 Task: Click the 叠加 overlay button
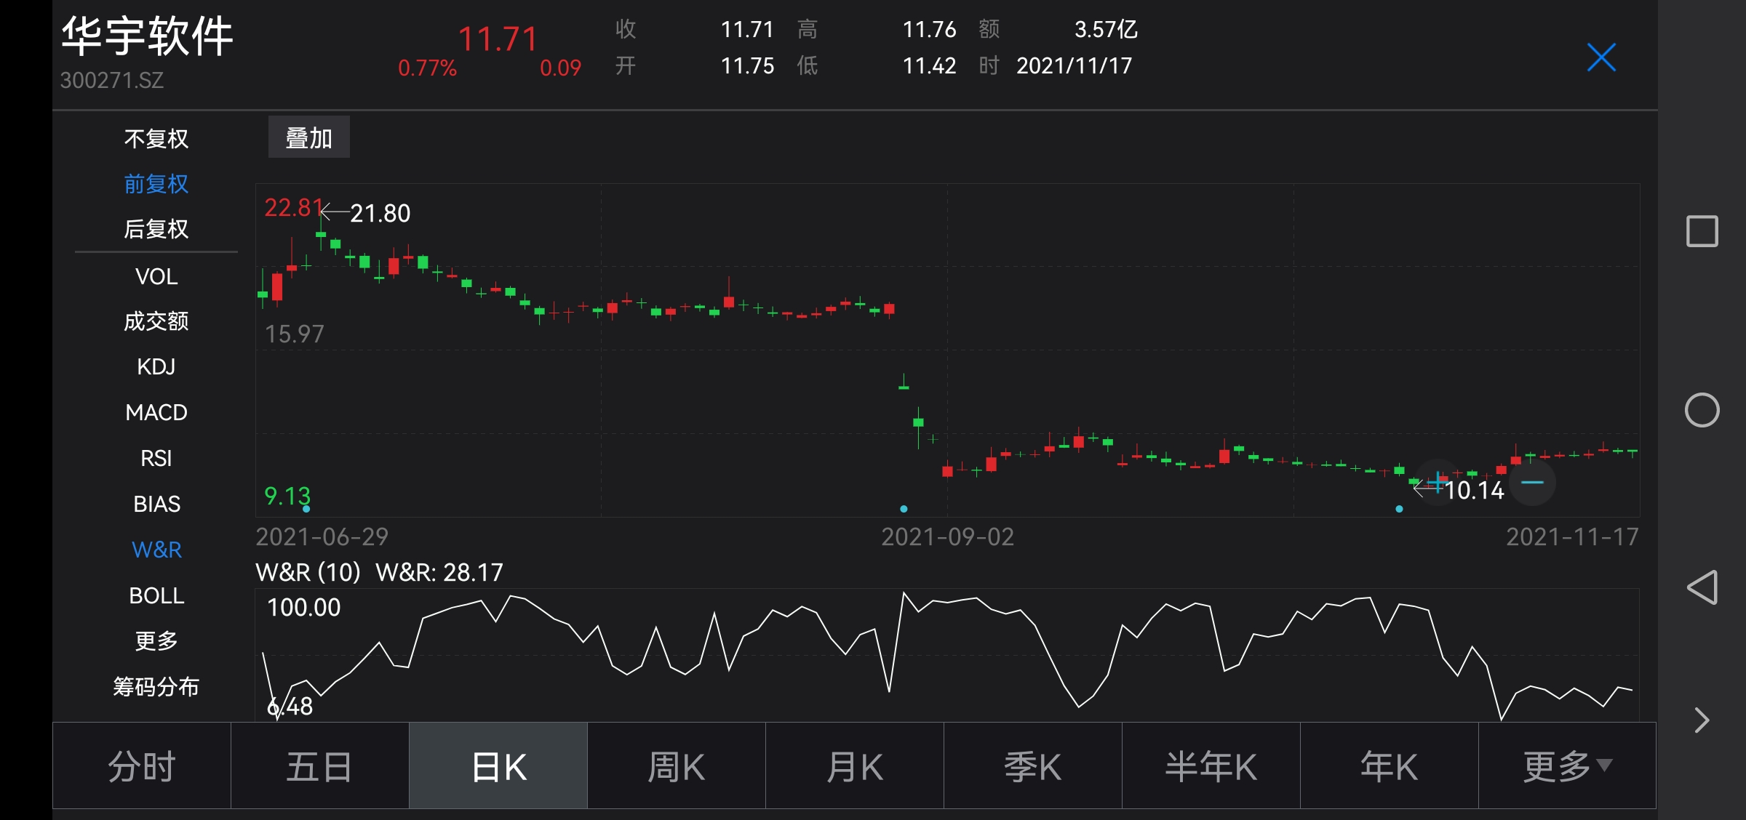[x=309, y=137]
